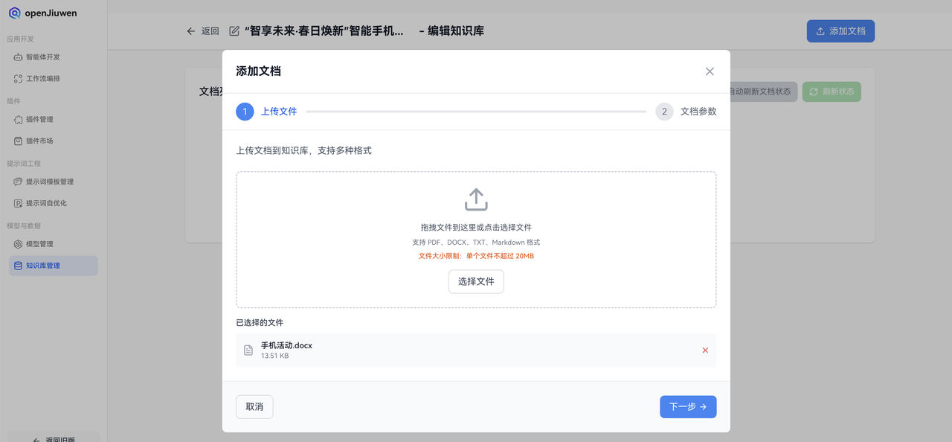Screen dimensions: 952x442
Task: Click the document icon beside 手机活动.docx
Action: (x=248, y=349)
